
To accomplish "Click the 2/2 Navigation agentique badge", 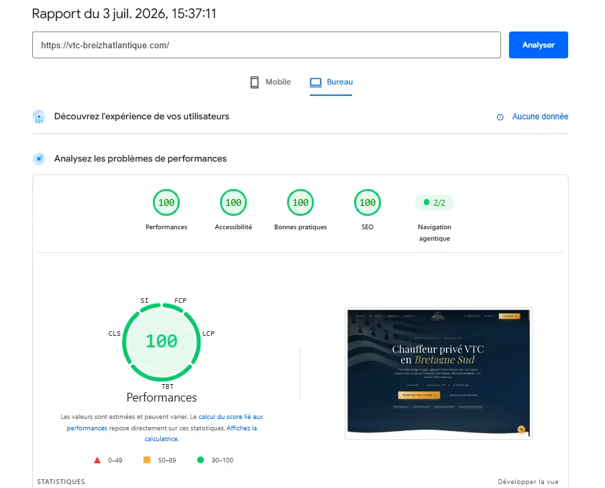I will click(435, 202).
